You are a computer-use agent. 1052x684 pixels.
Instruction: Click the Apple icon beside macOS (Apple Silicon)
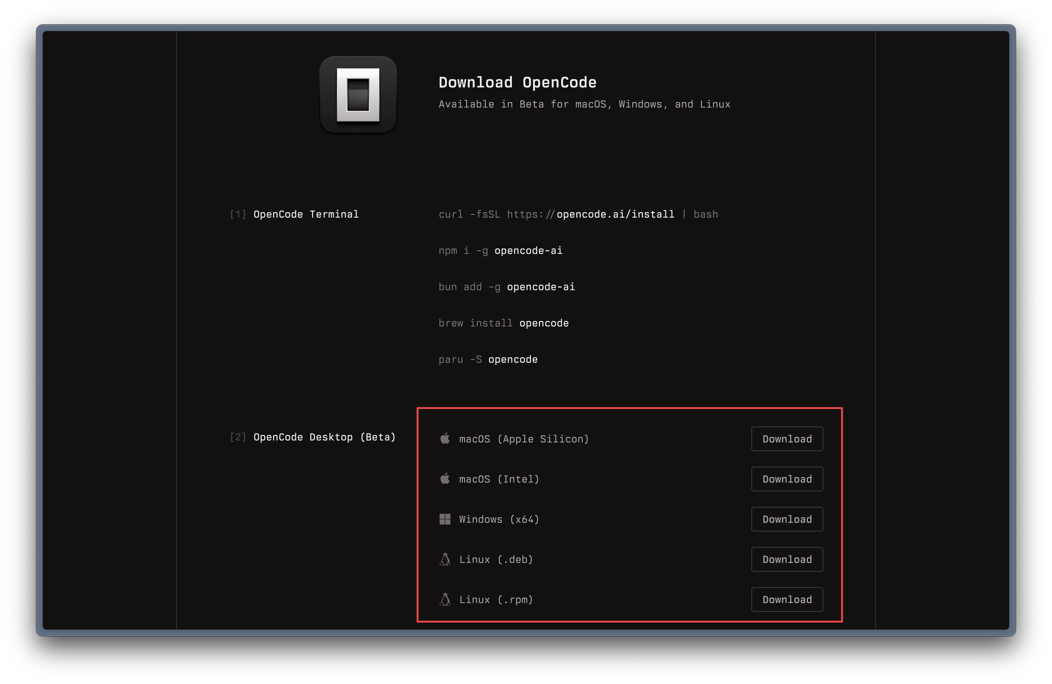point(445,438)
